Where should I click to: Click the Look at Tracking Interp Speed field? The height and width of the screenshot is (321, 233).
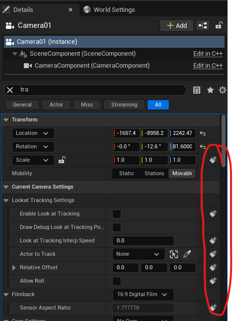[x=143, y=240]
